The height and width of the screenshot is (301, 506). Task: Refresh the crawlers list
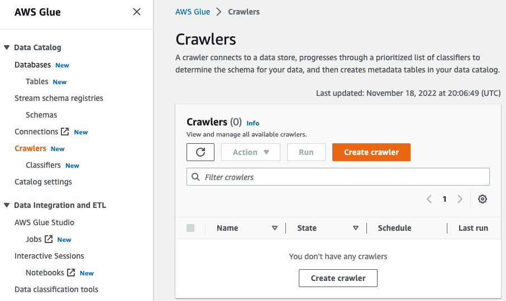tap(201, 152)
